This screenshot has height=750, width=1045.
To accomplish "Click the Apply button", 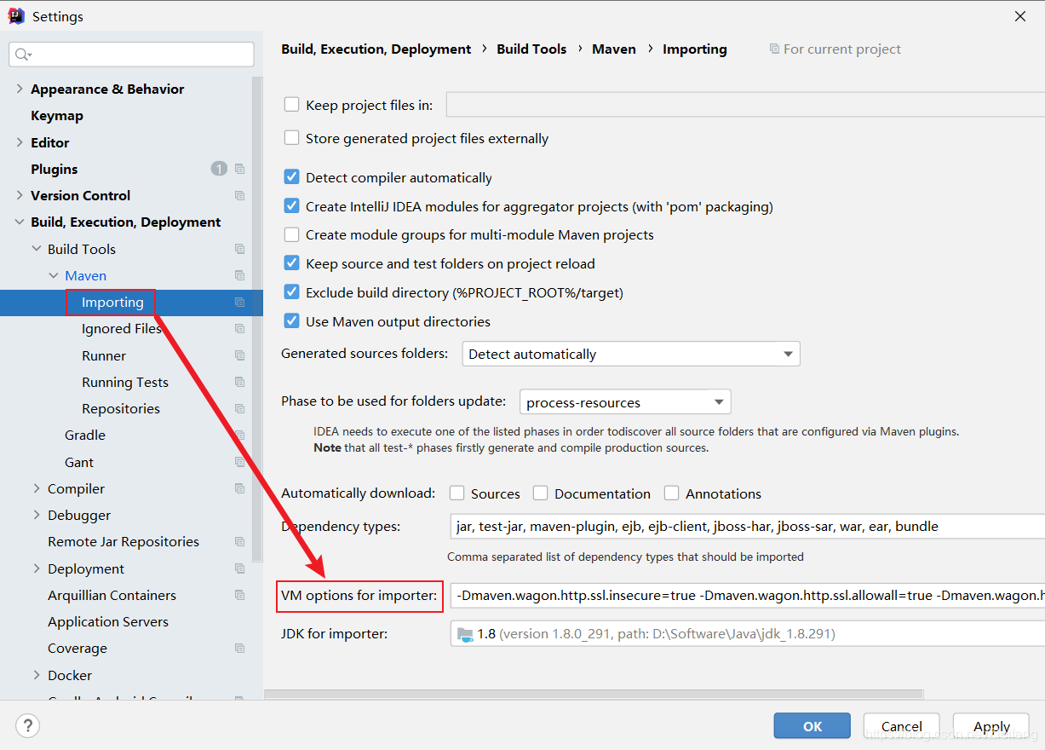I will pyautogui.click(x=991, y=726).
